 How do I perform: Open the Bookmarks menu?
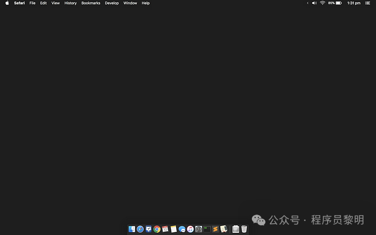pyautogui.click(x=91, y=3)
